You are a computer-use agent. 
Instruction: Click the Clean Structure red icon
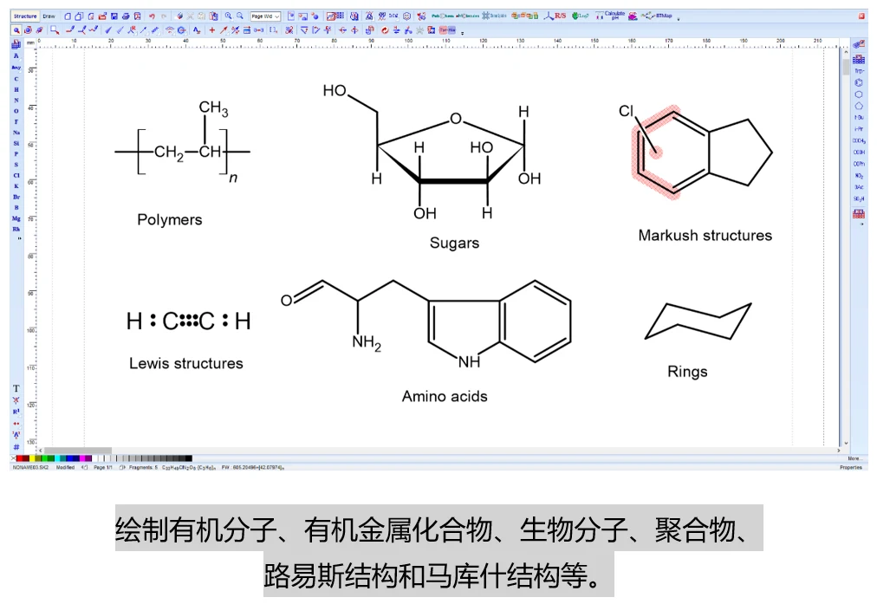385,30
